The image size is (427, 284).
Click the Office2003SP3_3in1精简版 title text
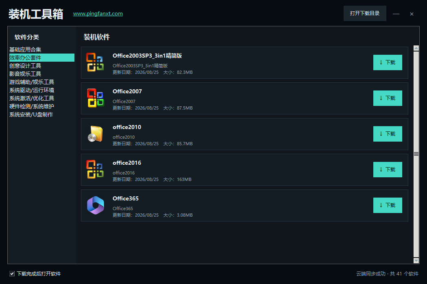coord(147,56)
